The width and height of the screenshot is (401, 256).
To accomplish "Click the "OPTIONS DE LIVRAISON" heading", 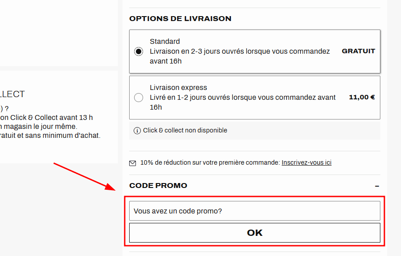I will pyautogui.click(x=180, y=19).
